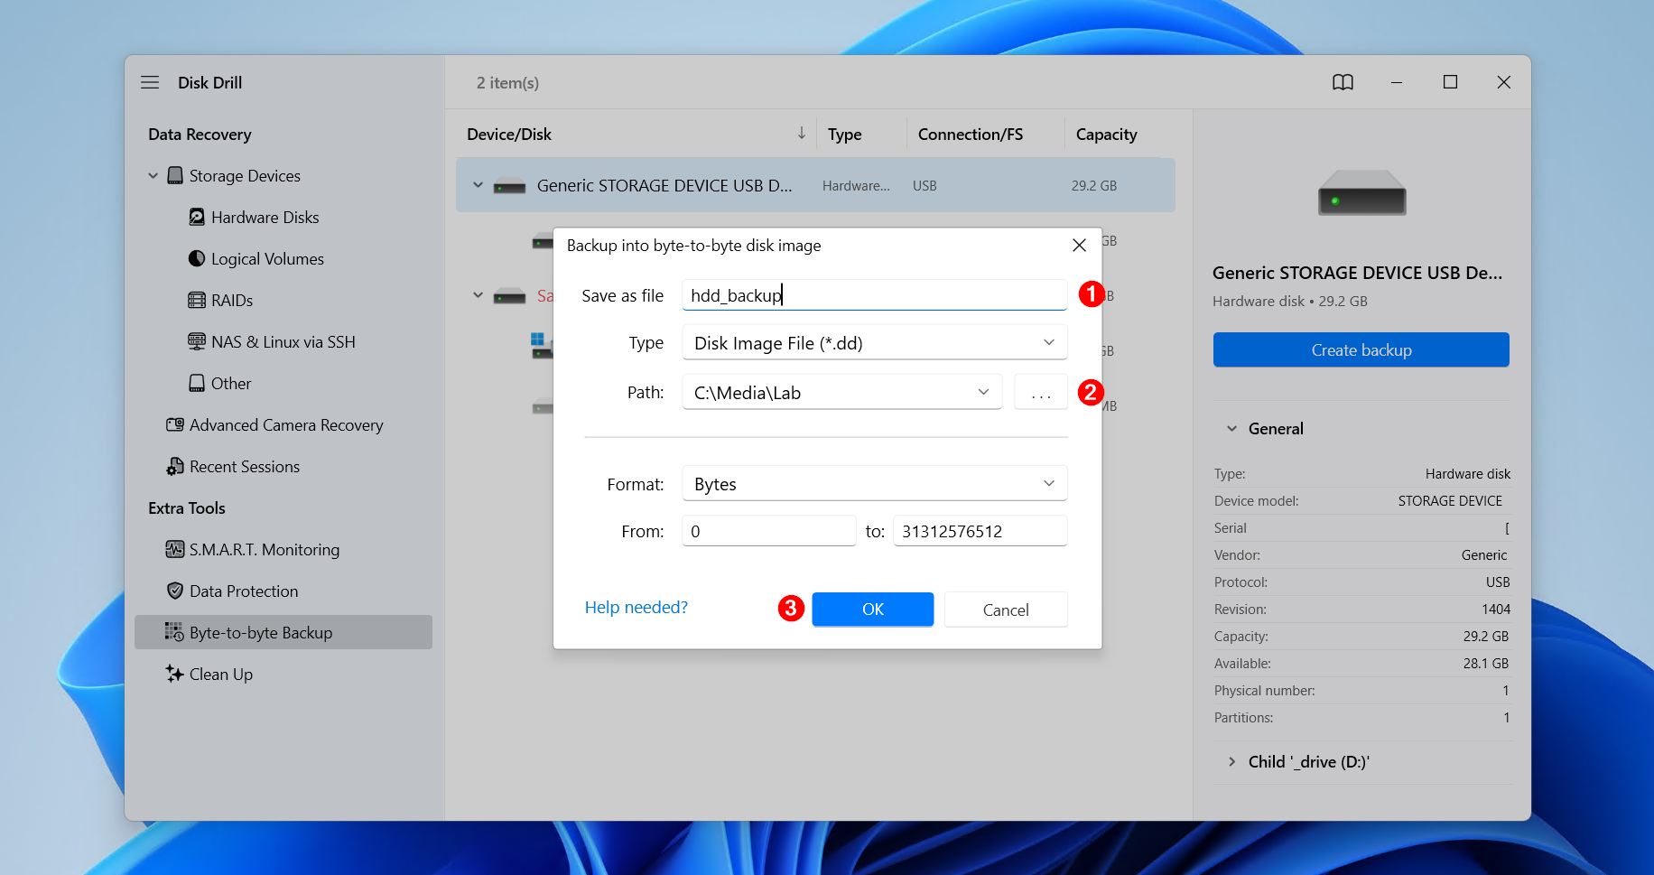Click the Save as file name field
1654x875 pixels.
(874, 295)
